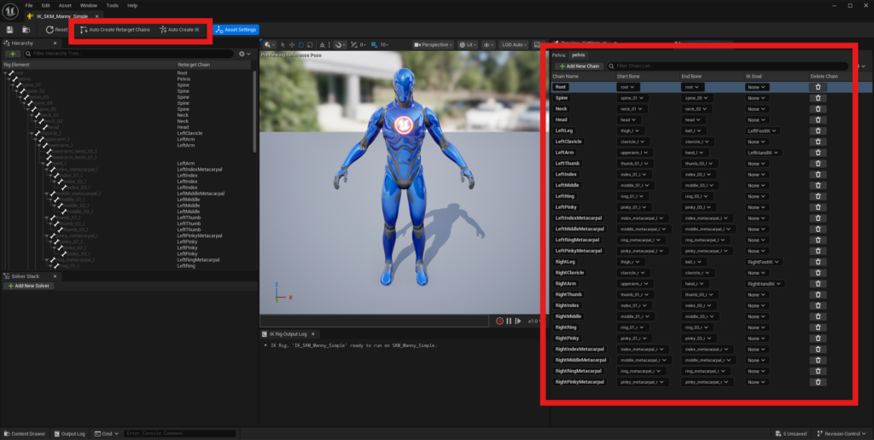Delete the Spine retarget chain

818,98
